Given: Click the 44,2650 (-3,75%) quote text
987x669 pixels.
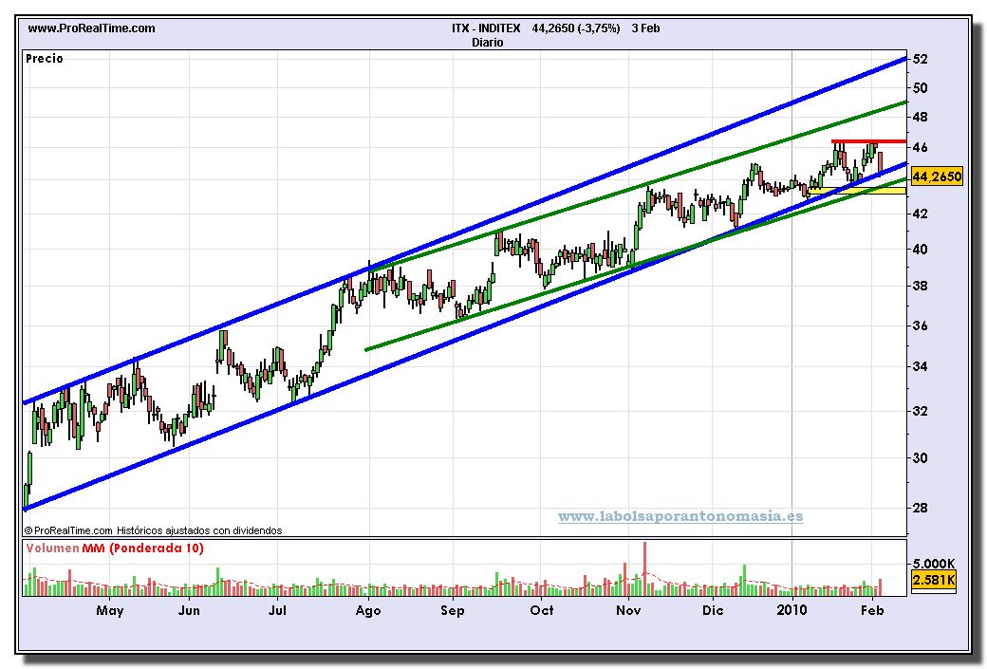Looking at the screenshot, I should (576, 28).
